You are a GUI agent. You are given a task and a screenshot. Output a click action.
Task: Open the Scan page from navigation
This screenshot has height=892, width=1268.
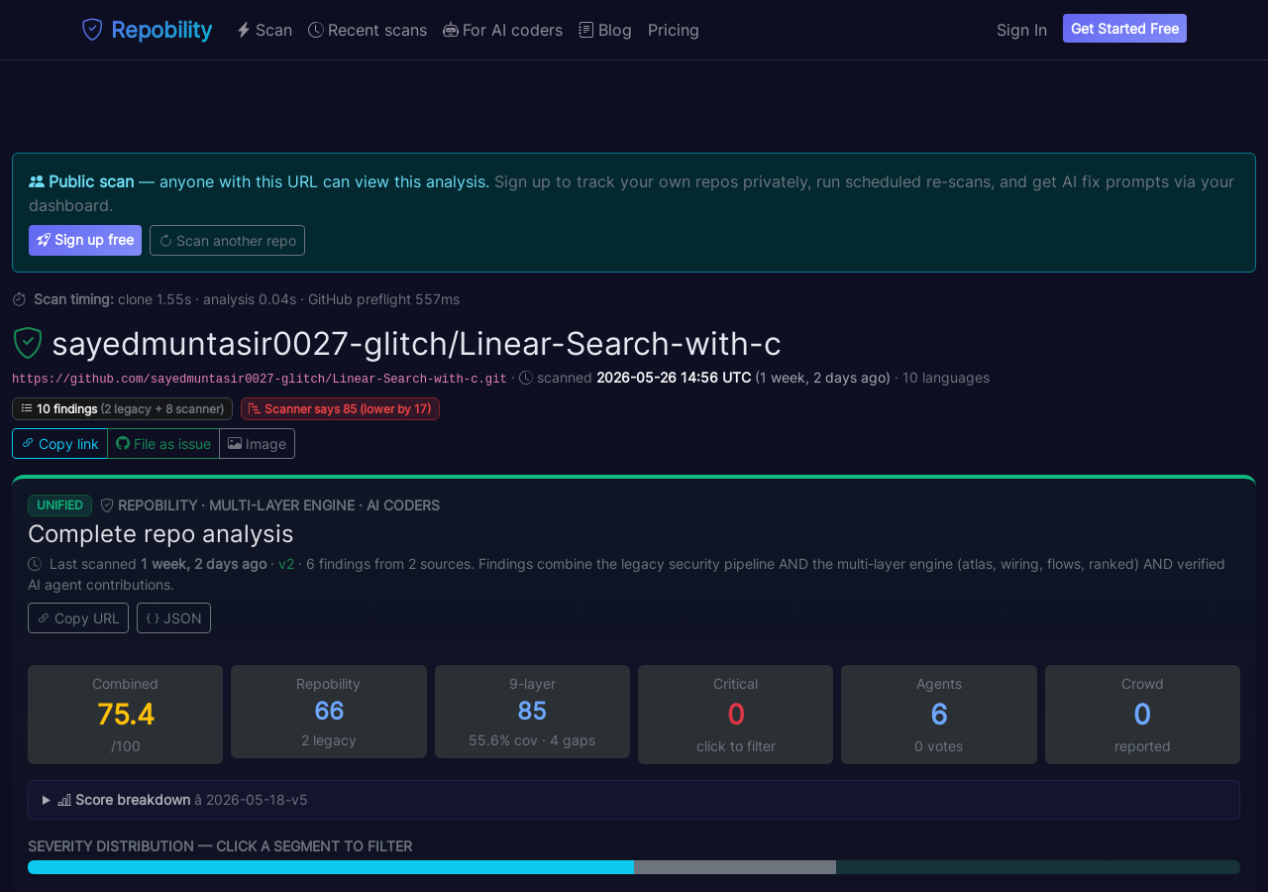[x=264, y=30]
